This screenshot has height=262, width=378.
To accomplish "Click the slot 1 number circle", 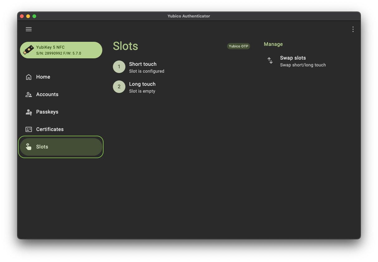I will [x=119, y=67].
